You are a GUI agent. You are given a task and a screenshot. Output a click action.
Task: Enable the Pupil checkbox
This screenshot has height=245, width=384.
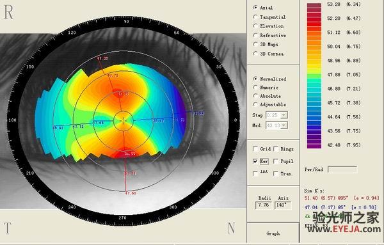click(276, 161)
